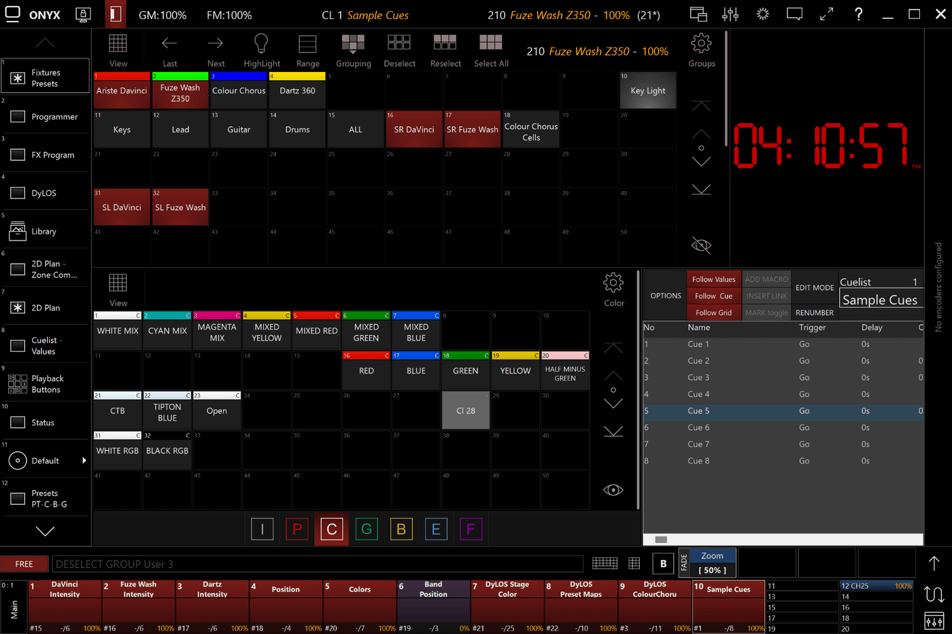Click the HighLight bulb icon

tap(261, 45)
